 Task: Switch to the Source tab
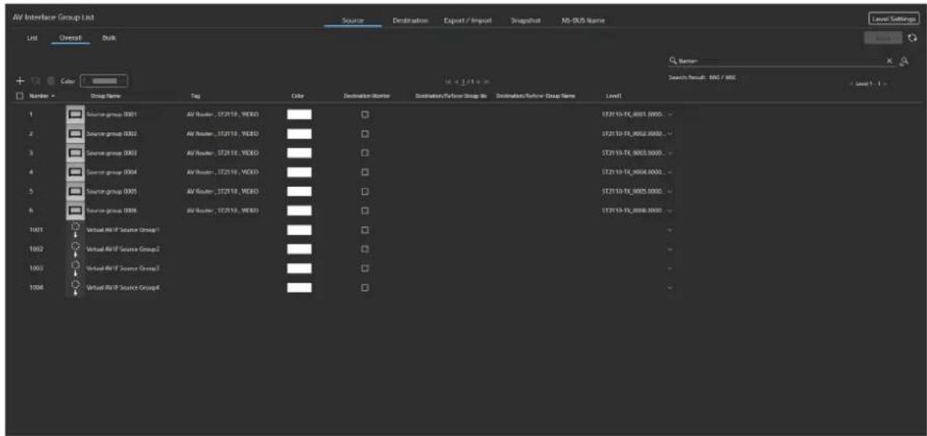click(x=353, y=20)
